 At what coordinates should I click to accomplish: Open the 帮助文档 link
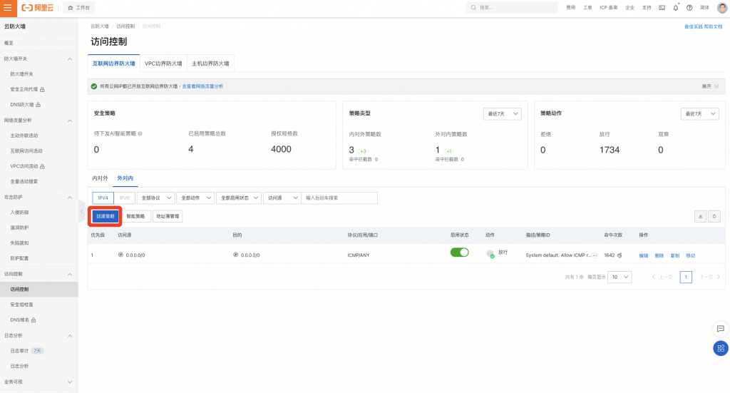[713, 26]
